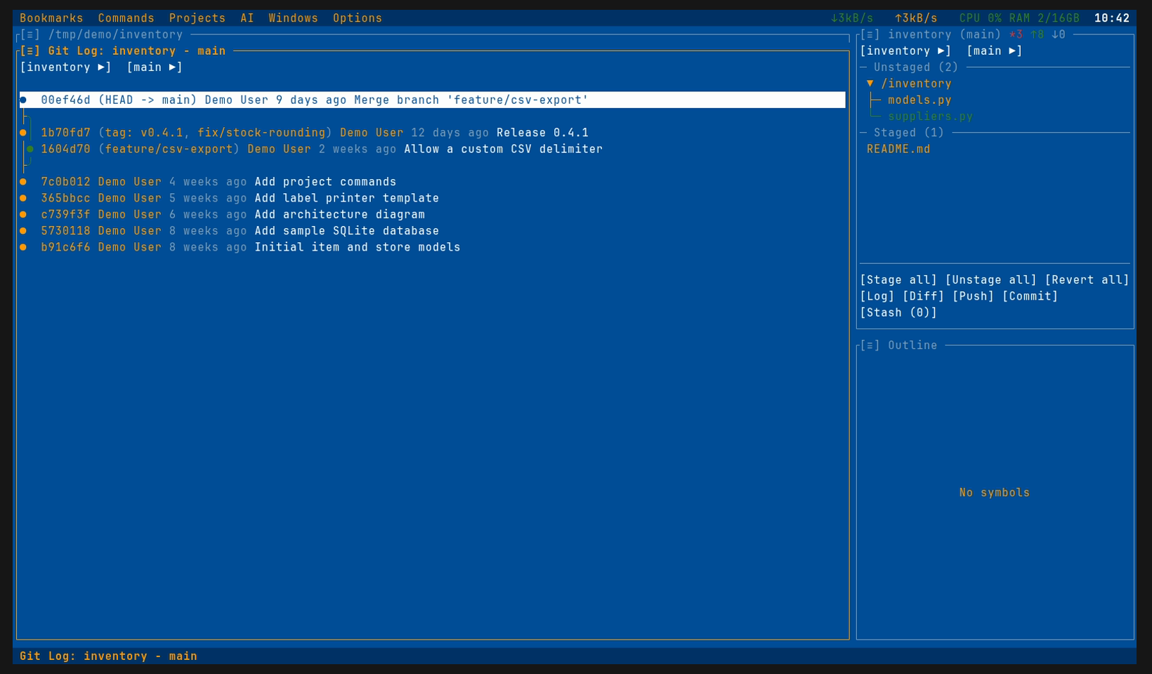
Task: Collapse the /inventory folder in Unstaged
Action: point(870,84)
